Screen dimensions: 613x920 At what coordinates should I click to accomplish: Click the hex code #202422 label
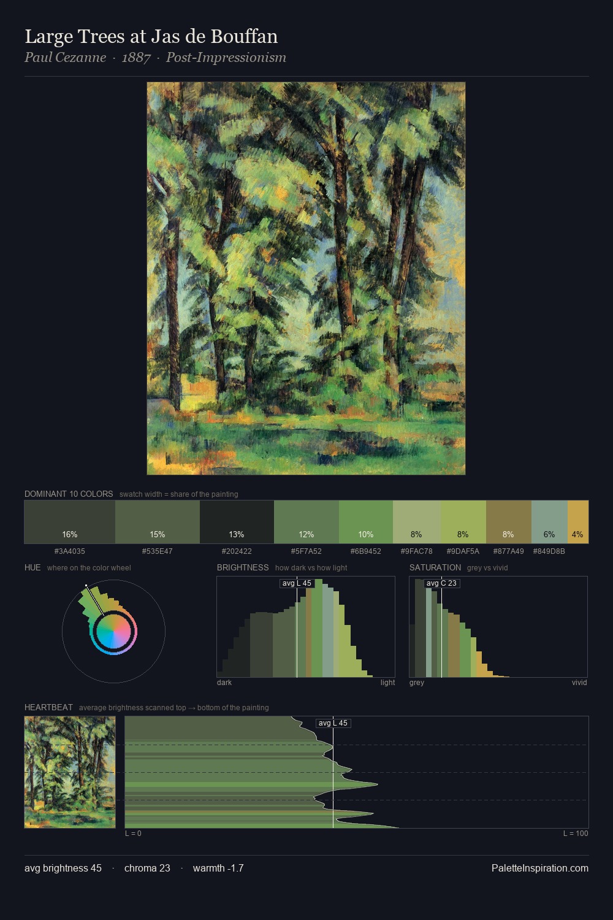pyautogui.click(x=237, y=551)
